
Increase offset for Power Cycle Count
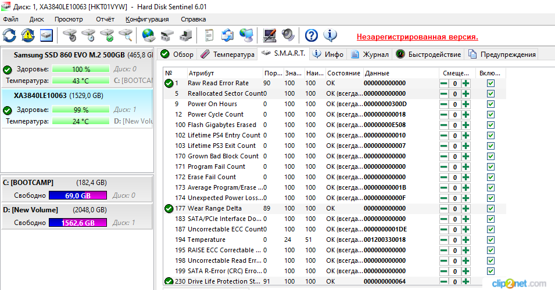466,115
